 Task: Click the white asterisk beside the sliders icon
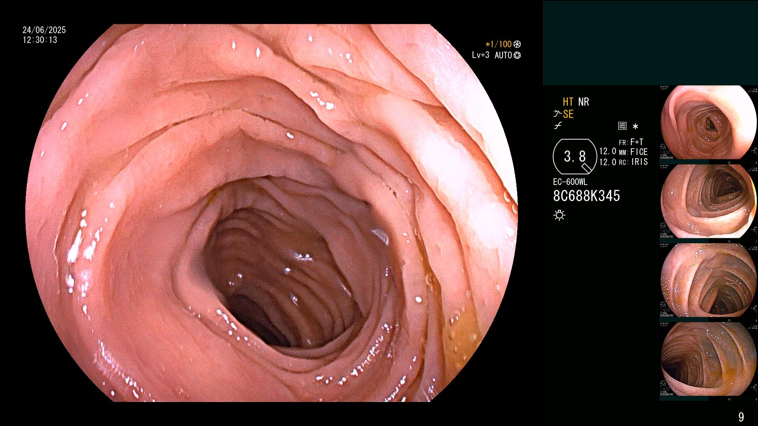(x=635, y=127)
